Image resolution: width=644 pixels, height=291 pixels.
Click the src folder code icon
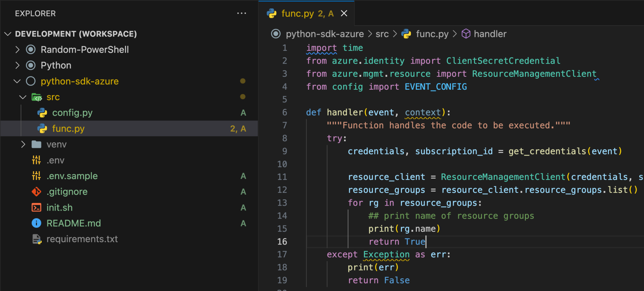36,97
